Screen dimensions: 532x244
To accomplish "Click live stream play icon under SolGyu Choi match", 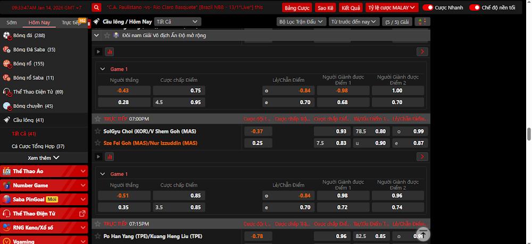I will (98, 157).
